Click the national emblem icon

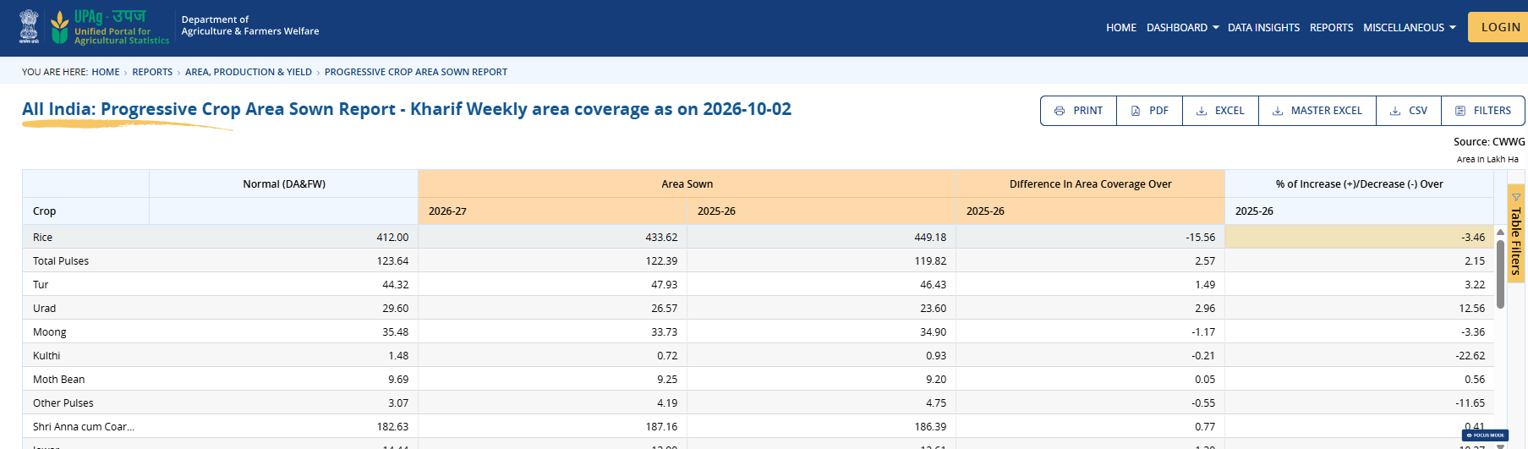[30, 27]
